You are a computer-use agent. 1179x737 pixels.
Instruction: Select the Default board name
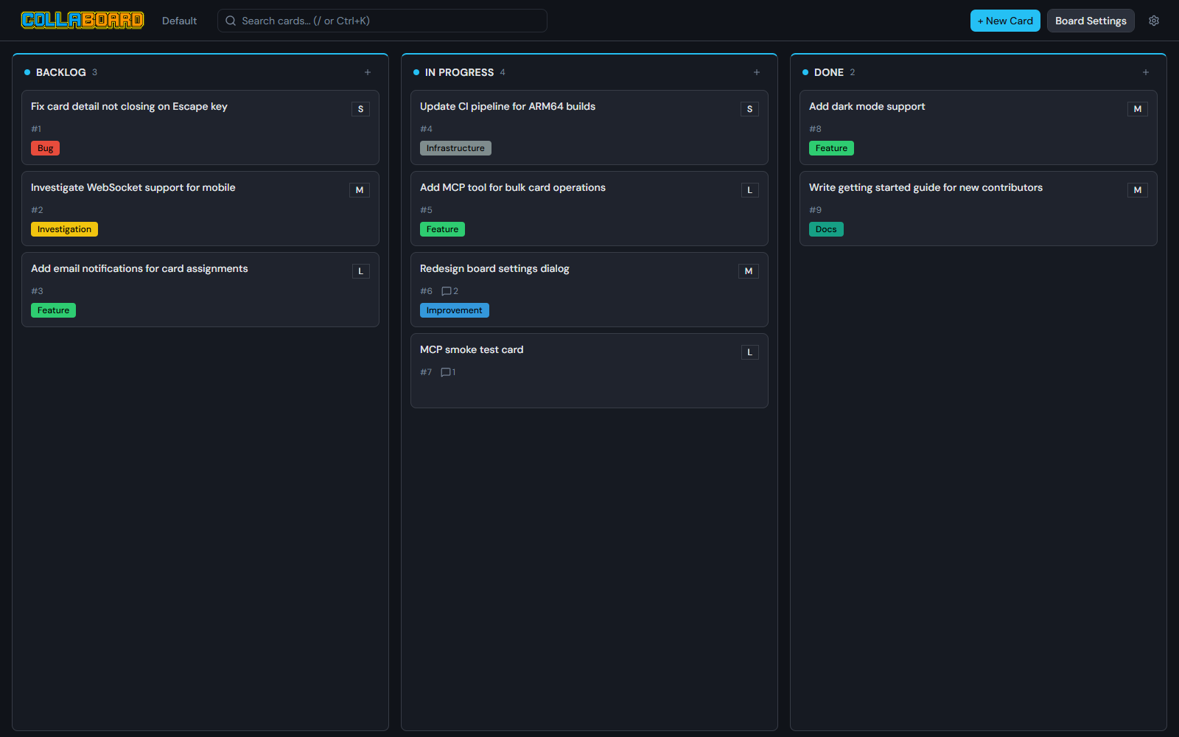179,21
